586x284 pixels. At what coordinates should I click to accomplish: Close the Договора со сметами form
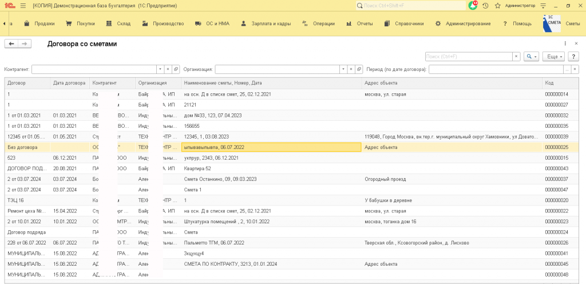576,44
